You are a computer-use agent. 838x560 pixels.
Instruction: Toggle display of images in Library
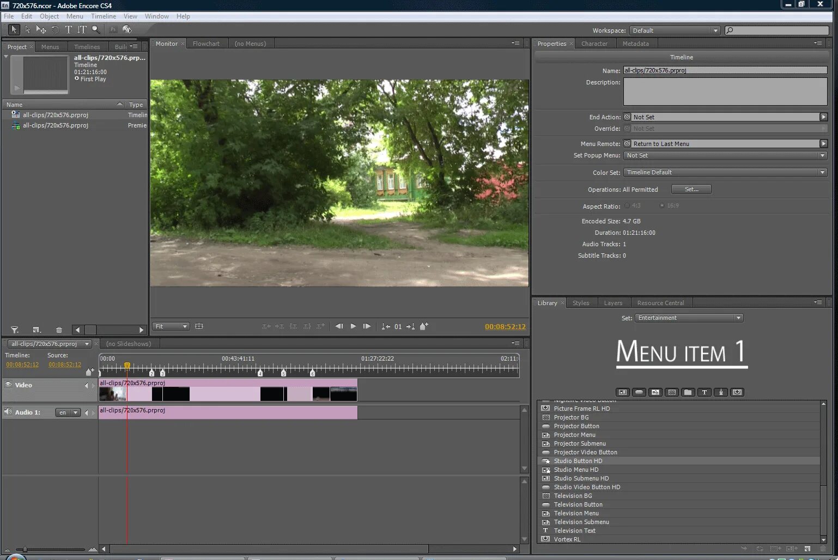point(655,392)
